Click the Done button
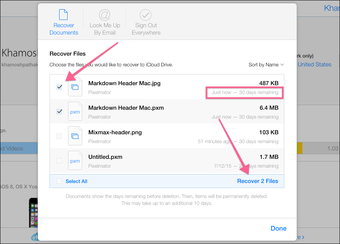This screenshot has height=244, width=340. pyautogui.click(x=279, y=228)
